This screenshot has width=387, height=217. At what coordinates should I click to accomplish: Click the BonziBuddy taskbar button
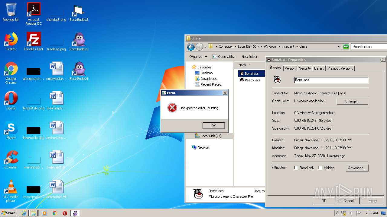coord(75,213)
